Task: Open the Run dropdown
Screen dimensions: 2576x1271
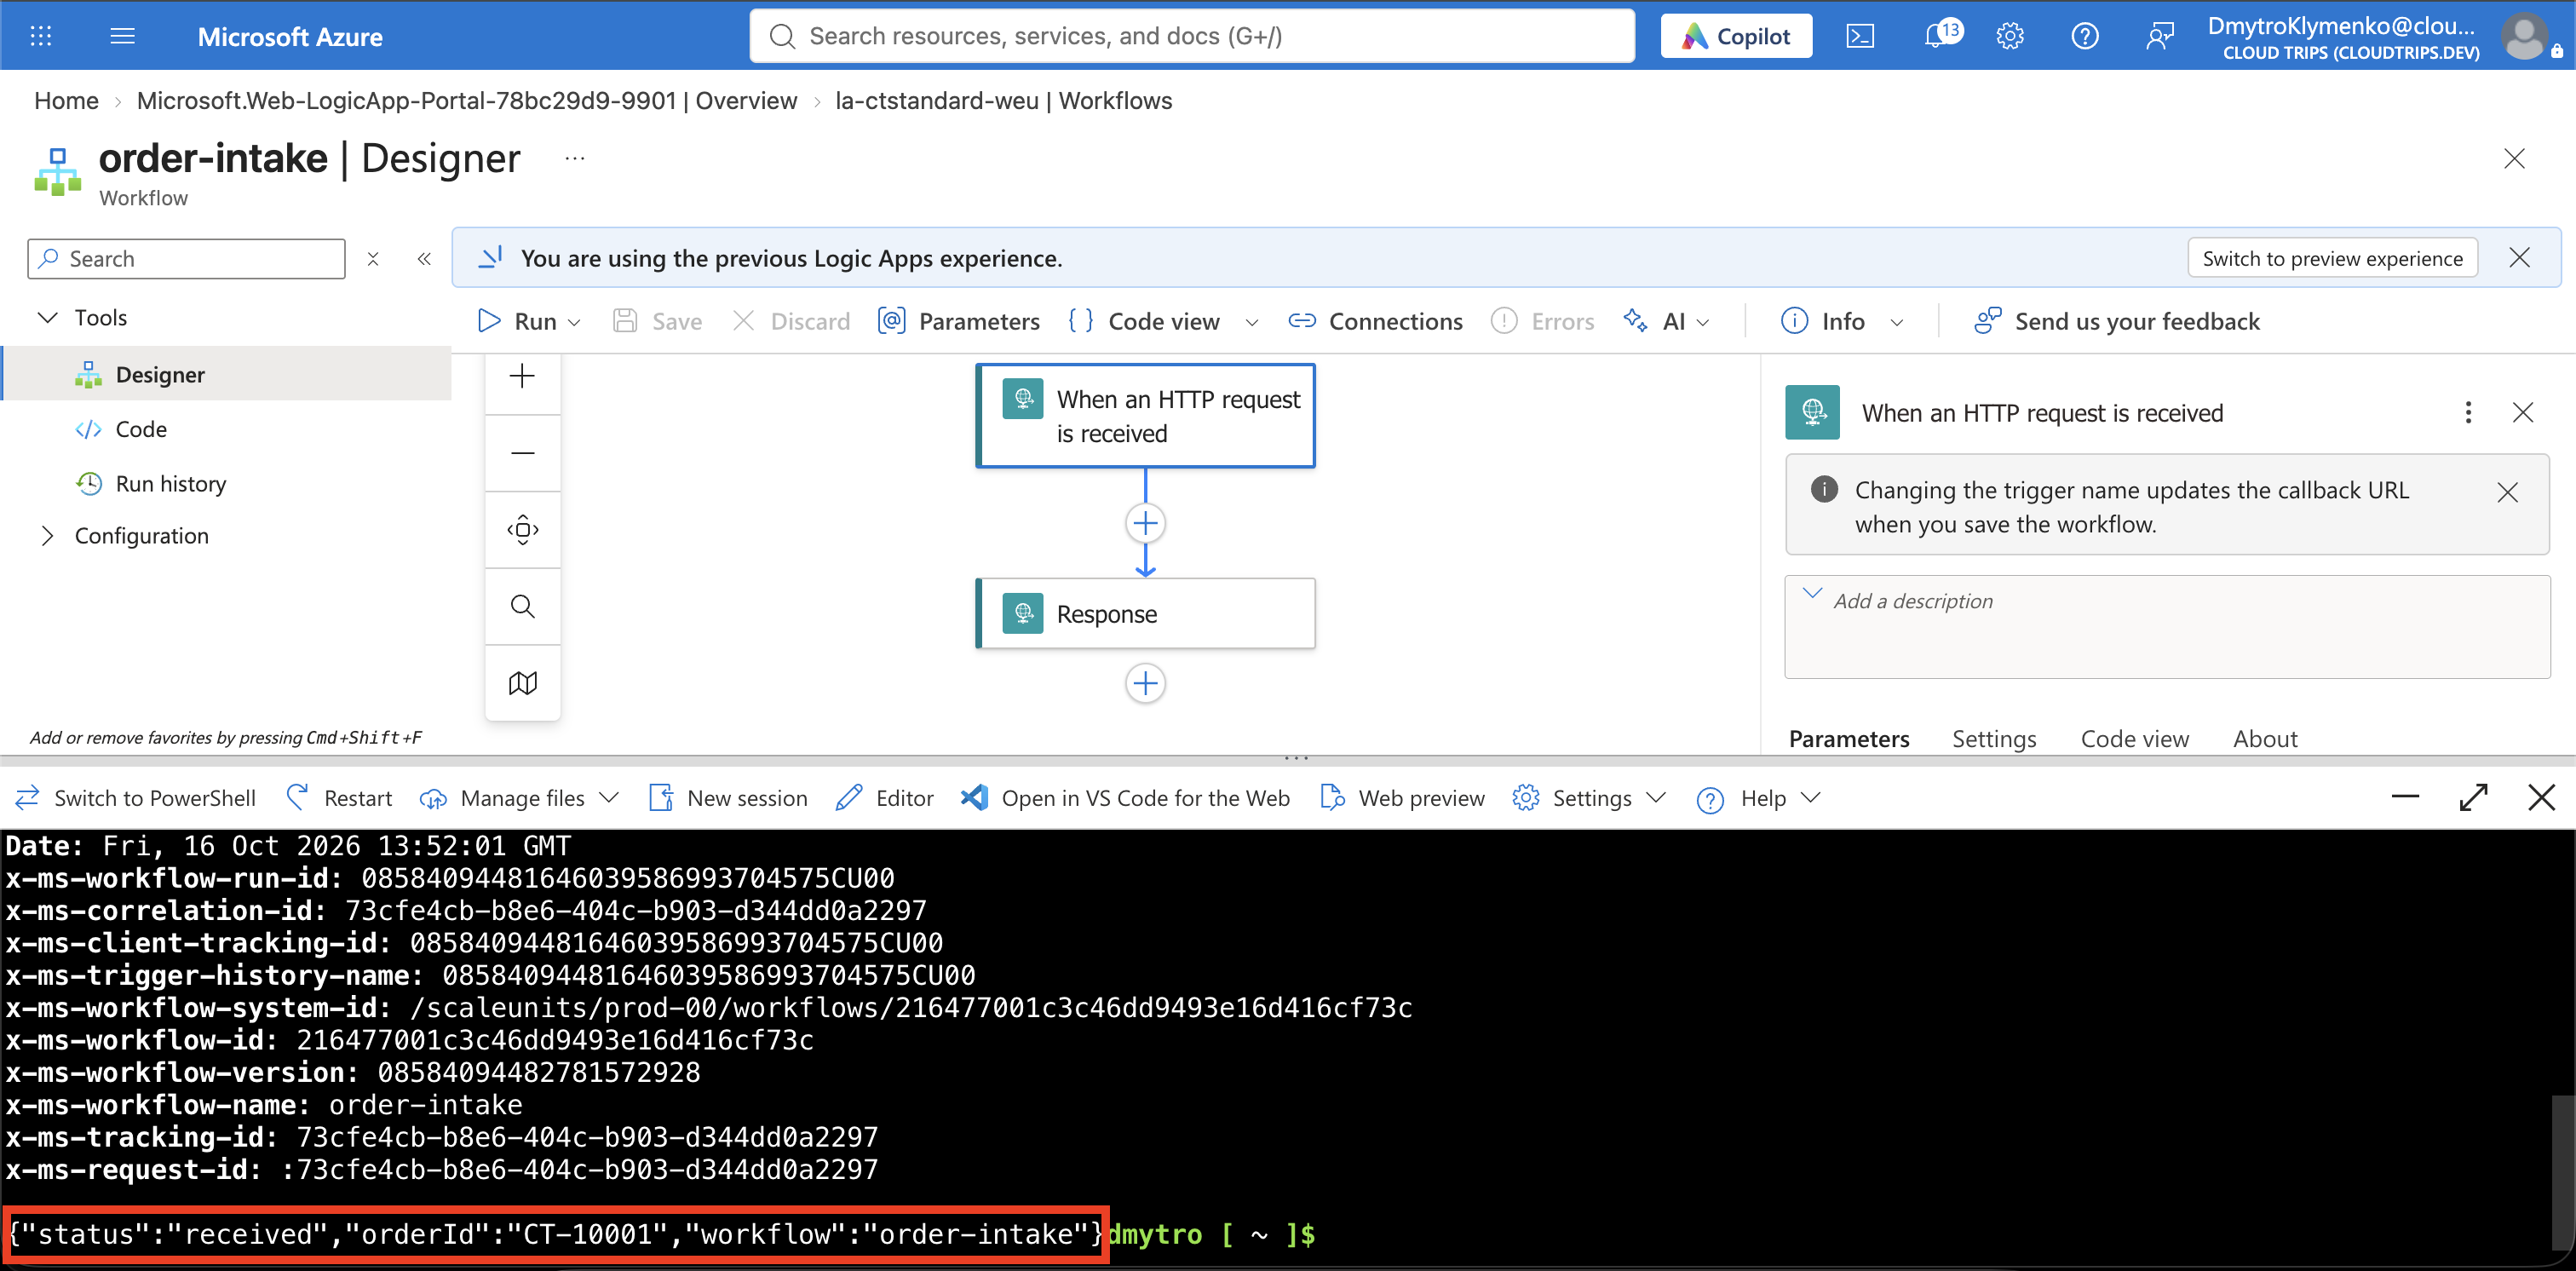Action: pos(530,321)
